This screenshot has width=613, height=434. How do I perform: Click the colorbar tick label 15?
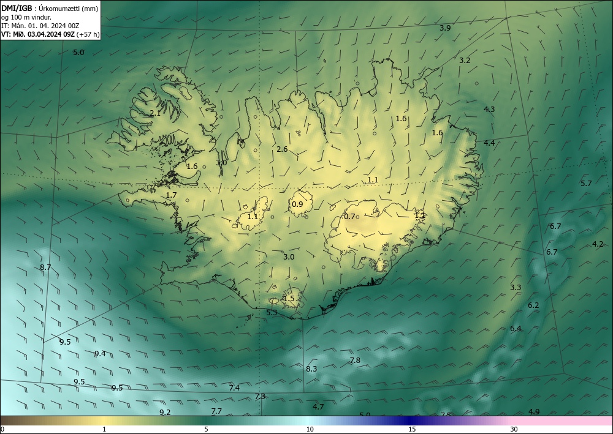(x=412, y=429)
